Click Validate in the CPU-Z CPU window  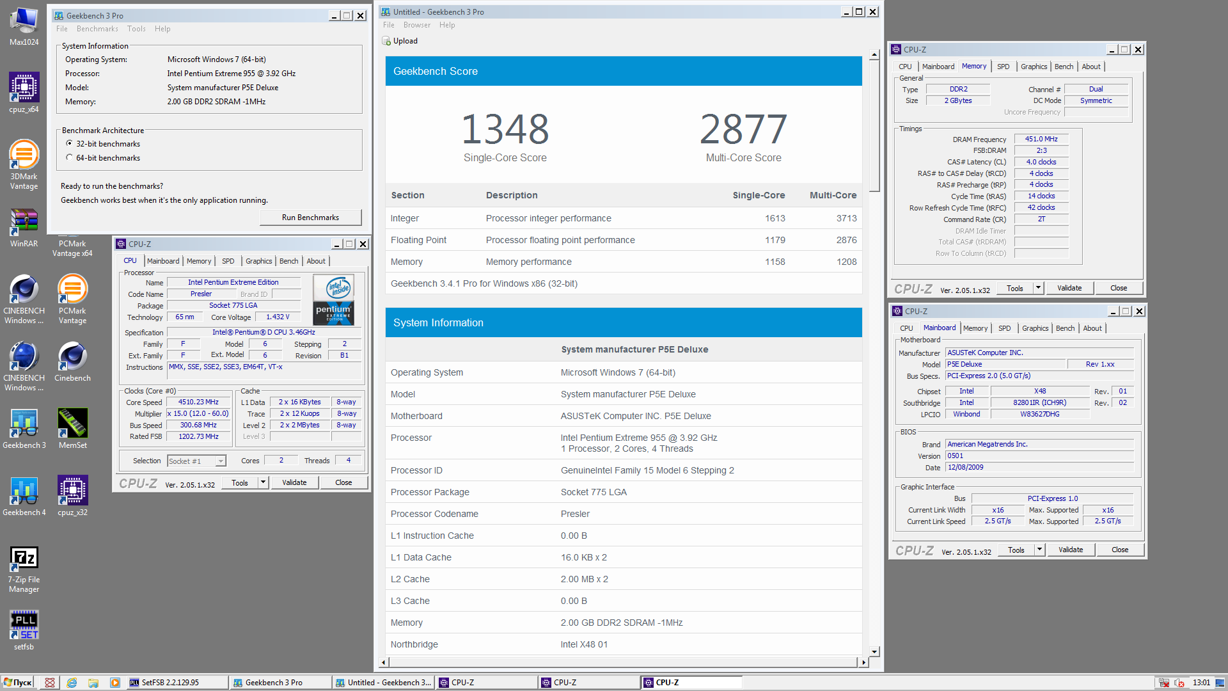click(x=294, y=482)
